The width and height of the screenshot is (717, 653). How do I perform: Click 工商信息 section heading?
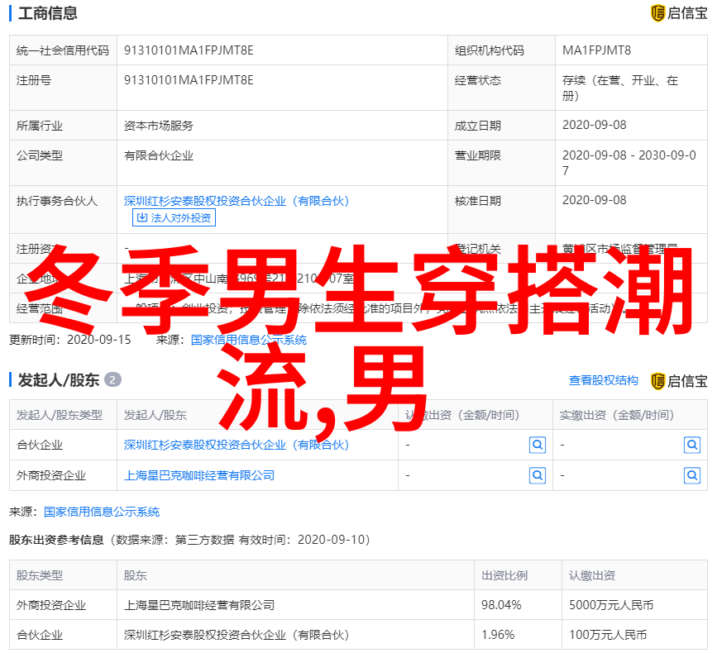click(48, 13)
